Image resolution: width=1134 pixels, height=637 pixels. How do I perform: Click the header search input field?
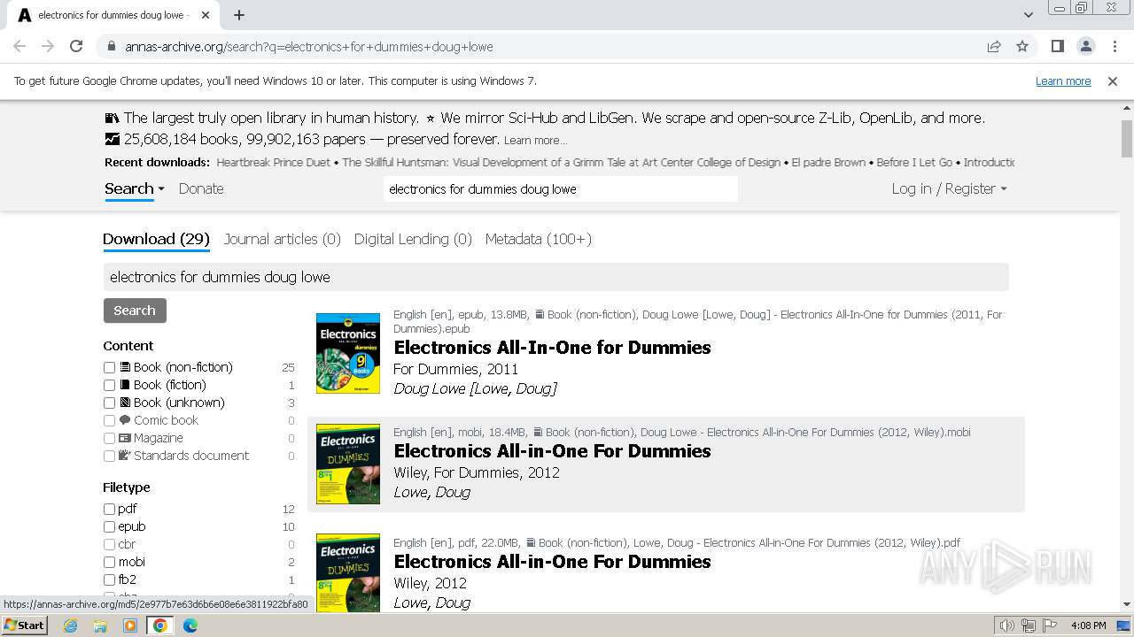point(561,188)
